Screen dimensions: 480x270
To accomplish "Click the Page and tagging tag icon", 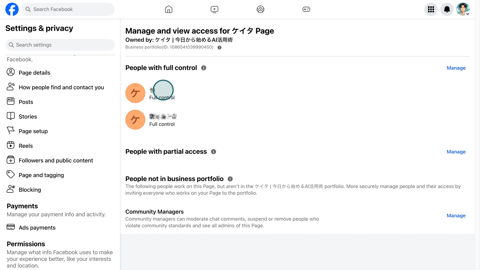I will (x=11, y=174).
